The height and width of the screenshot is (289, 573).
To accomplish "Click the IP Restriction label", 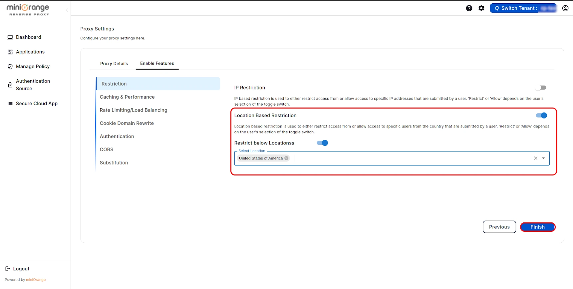I will coord(250,88).
